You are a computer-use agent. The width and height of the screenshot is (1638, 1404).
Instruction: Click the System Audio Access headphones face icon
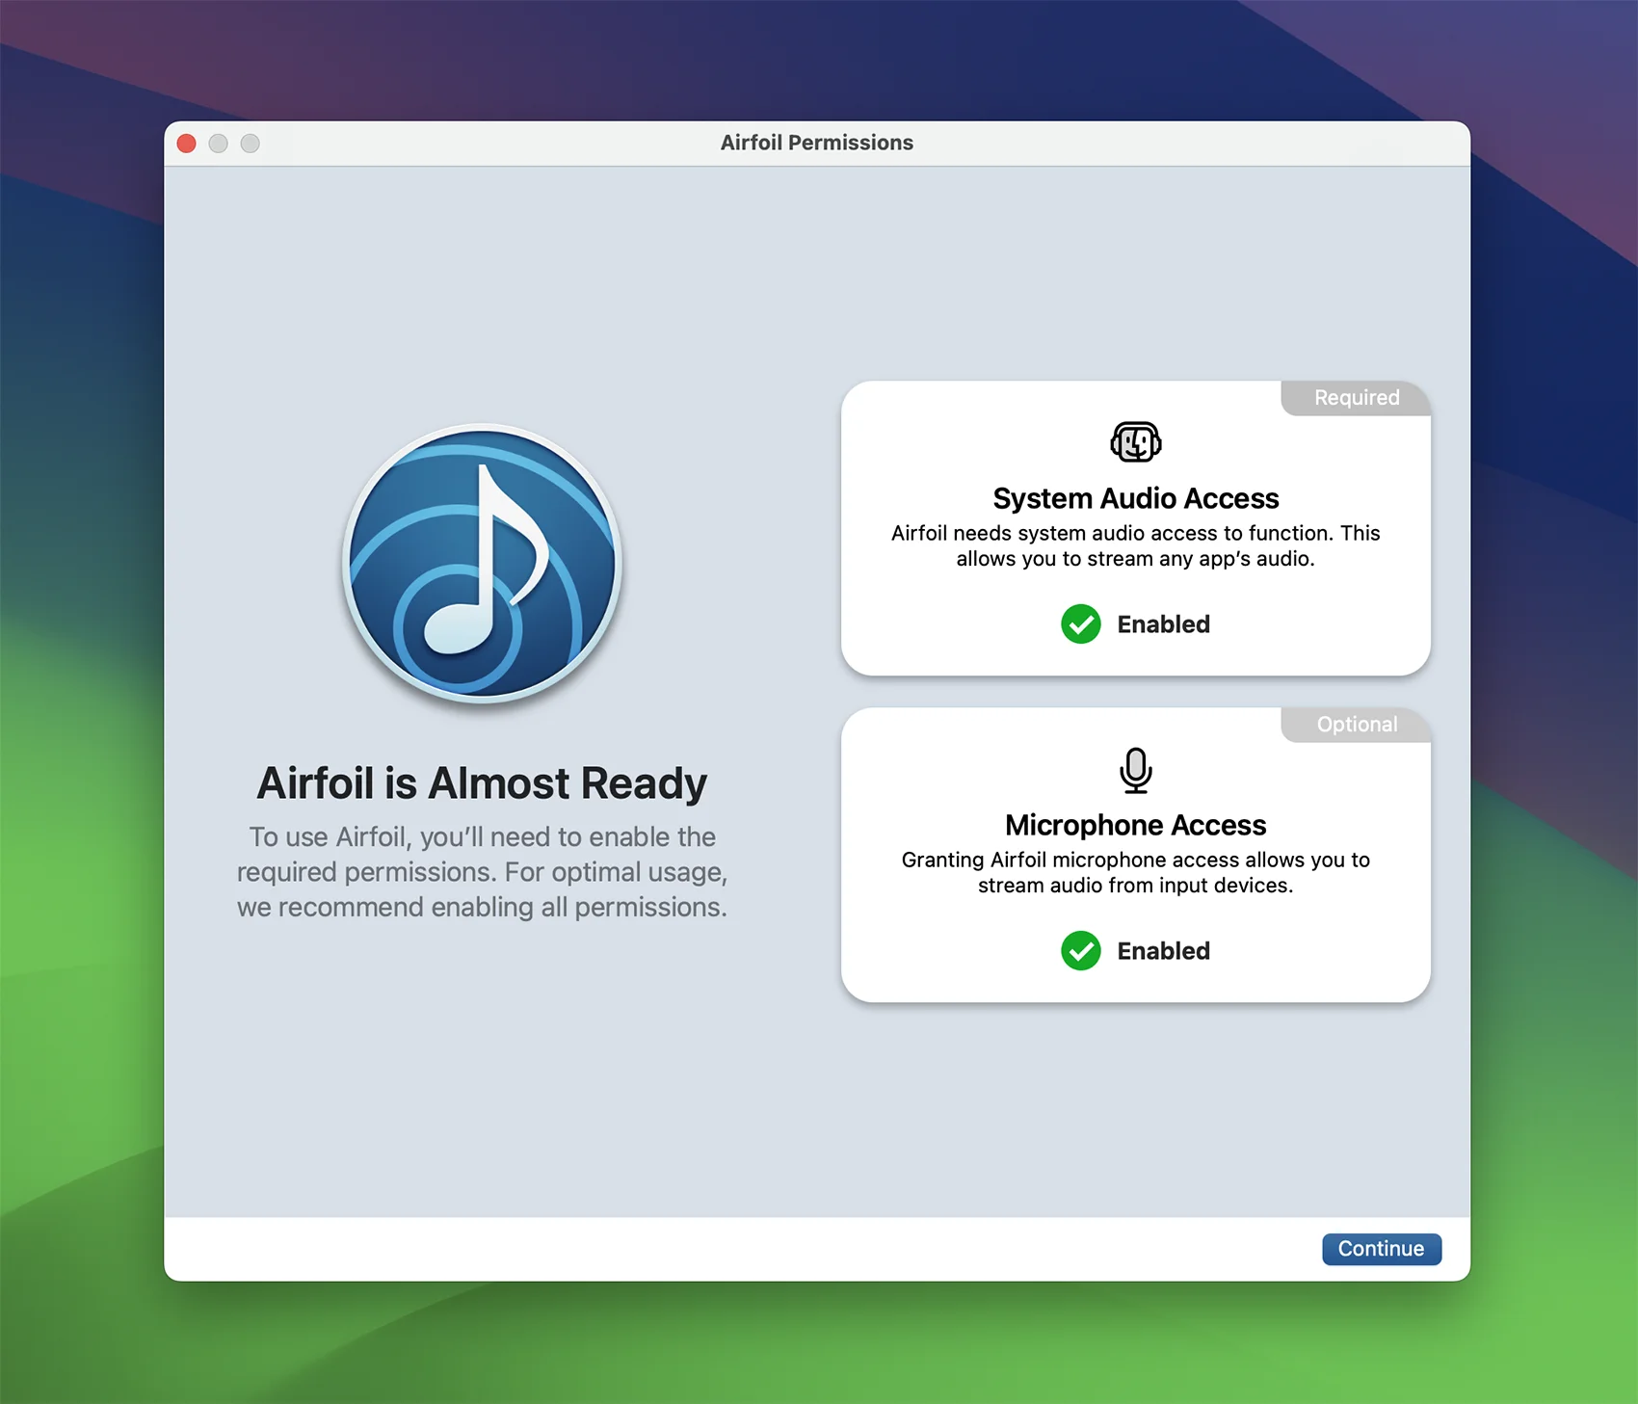pyautogui.click(x=1135, y=442)
